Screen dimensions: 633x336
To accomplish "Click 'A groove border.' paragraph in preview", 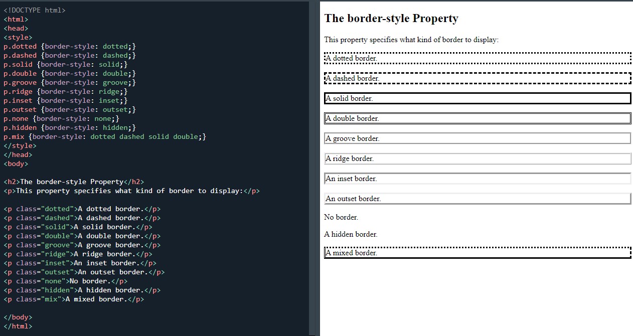I will (478, 138).
